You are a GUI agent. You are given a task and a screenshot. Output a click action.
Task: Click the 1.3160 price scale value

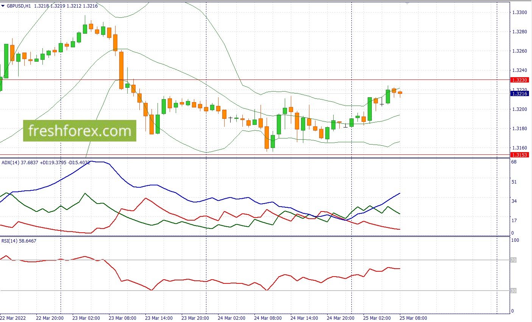(519, 148)
